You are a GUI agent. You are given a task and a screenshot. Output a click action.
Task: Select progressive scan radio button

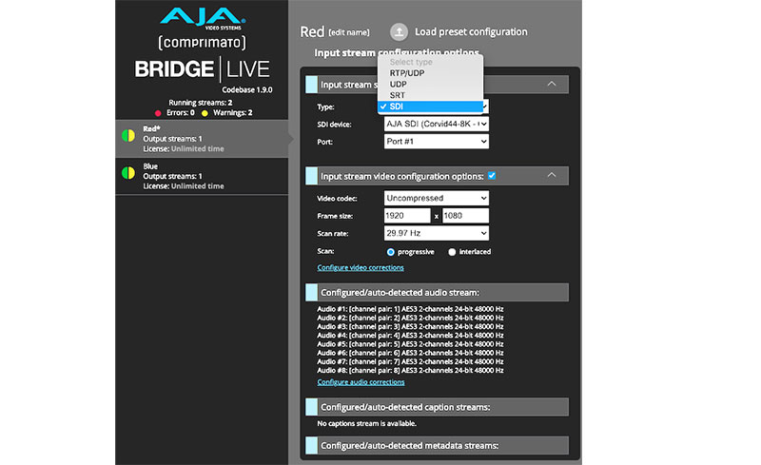click(x=390, y=252)
